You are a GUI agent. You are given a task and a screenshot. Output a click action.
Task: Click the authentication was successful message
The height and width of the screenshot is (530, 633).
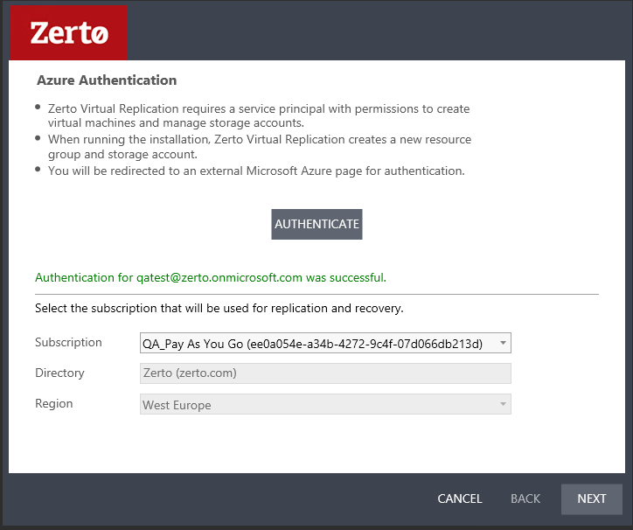(x=211, y=277)
